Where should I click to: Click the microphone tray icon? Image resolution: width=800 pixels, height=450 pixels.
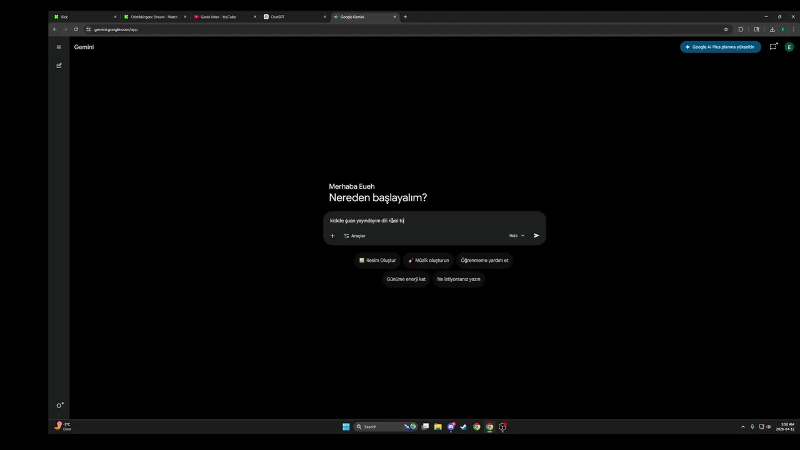[x=752, y=427]
